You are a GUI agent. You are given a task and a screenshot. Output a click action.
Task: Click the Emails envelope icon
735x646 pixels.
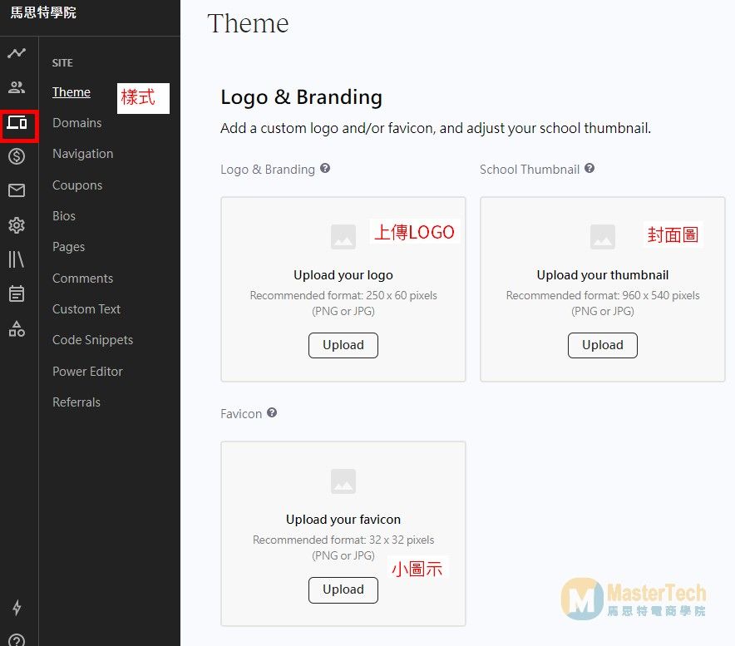(17, 191)
